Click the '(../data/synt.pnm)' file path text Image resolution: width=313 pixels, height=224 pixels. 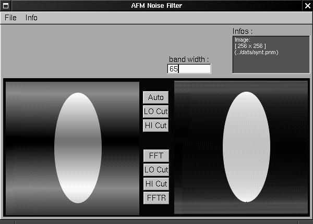point(257,53)
